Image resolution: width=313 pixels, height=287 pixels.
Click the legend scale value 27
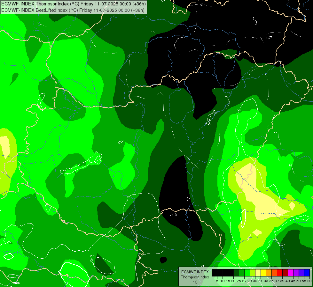244,281
